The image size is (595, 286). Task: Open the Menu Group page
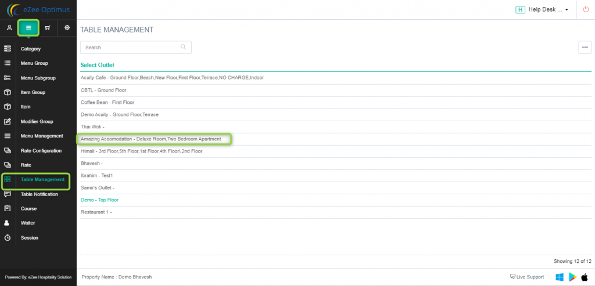[x=34, y=63]
